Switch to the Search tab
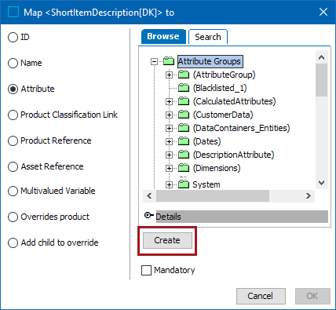 (x=208, y=37)
